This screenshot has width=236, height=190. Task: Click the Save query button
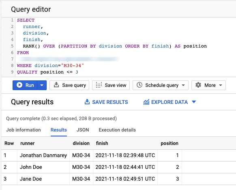[69, 85]
